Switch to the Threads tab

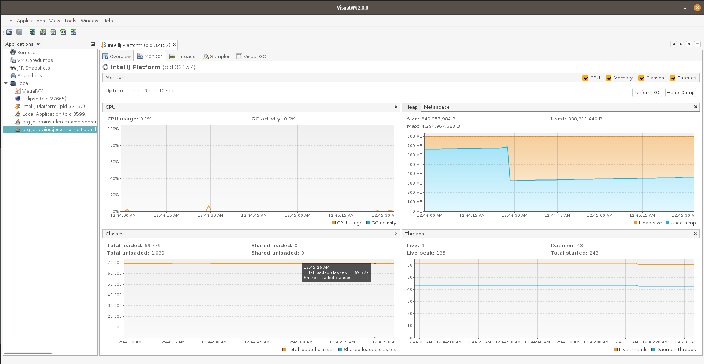click(x=182, y=56)
